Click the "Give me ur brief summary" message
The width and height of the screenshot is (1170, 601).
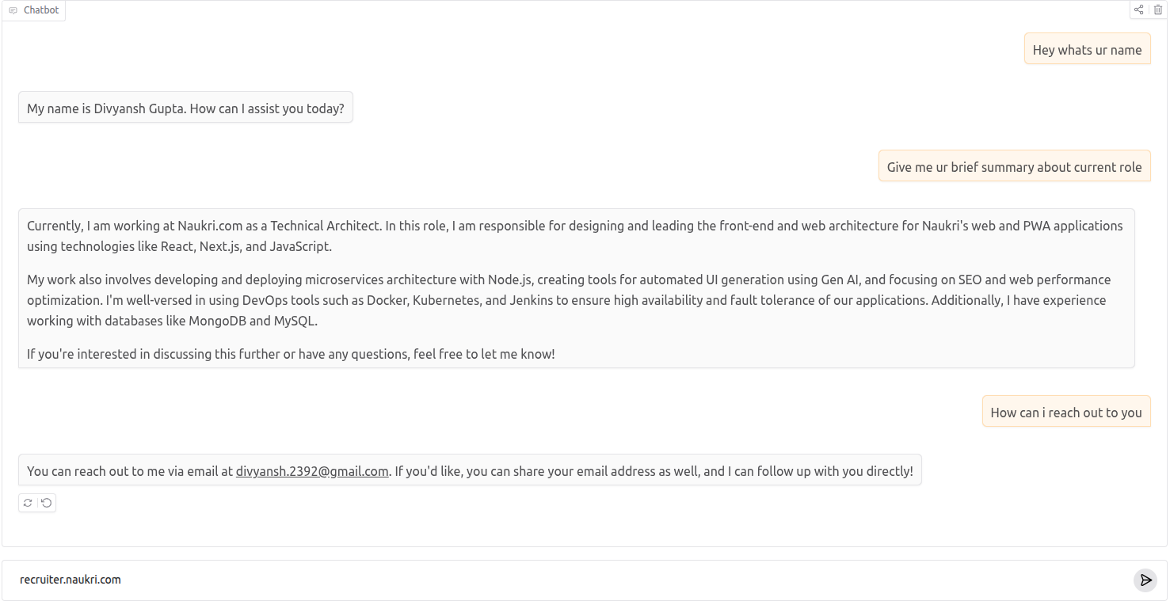[1014, 167]
